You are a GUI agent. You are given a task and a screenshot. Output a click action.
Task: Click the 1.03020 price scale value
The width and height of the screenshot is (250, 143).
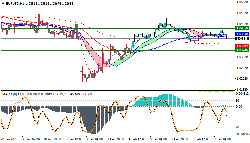click(x=242, y=57)
